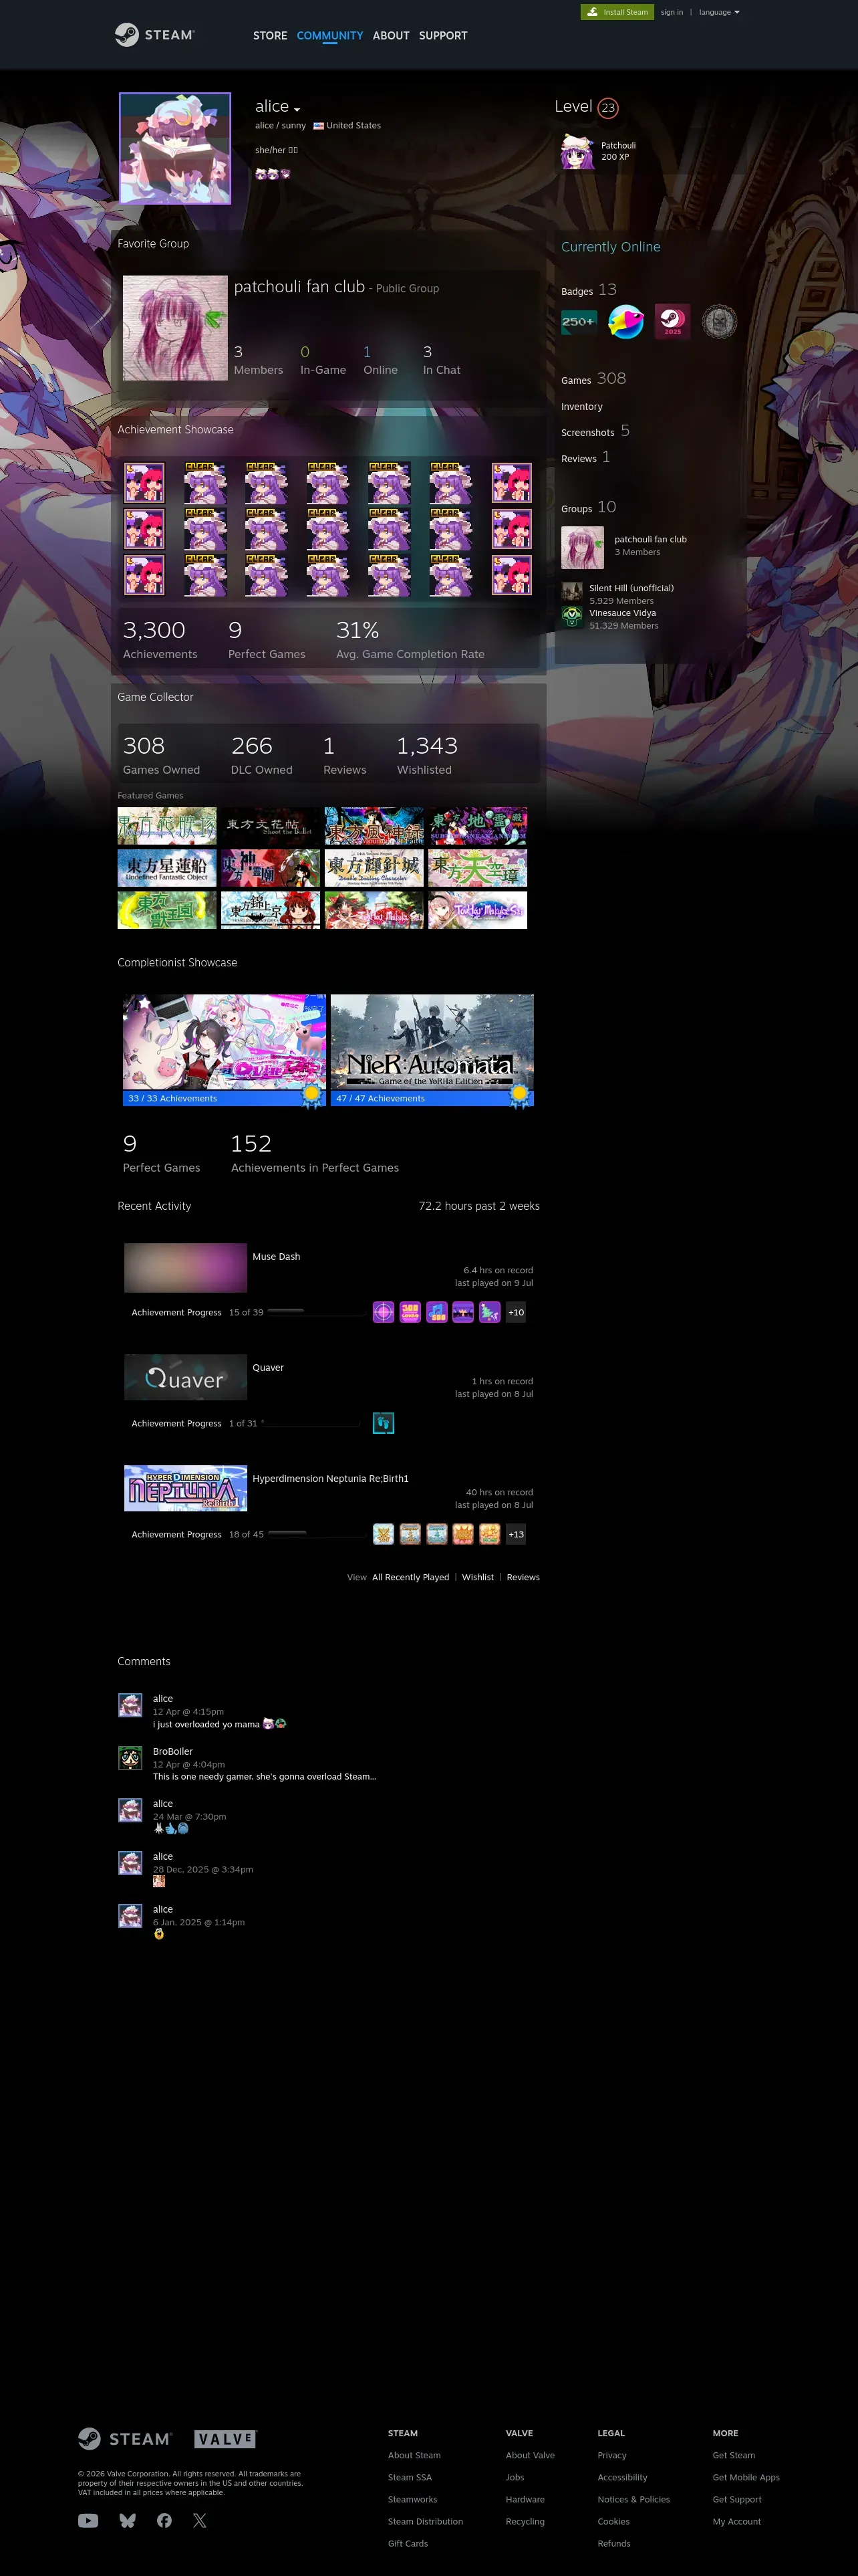Viewport: 858px width, 2576px height.
Task: Open the Wishlist link below recent activity
Action: pyautogui.click(x=477, y=1577)
